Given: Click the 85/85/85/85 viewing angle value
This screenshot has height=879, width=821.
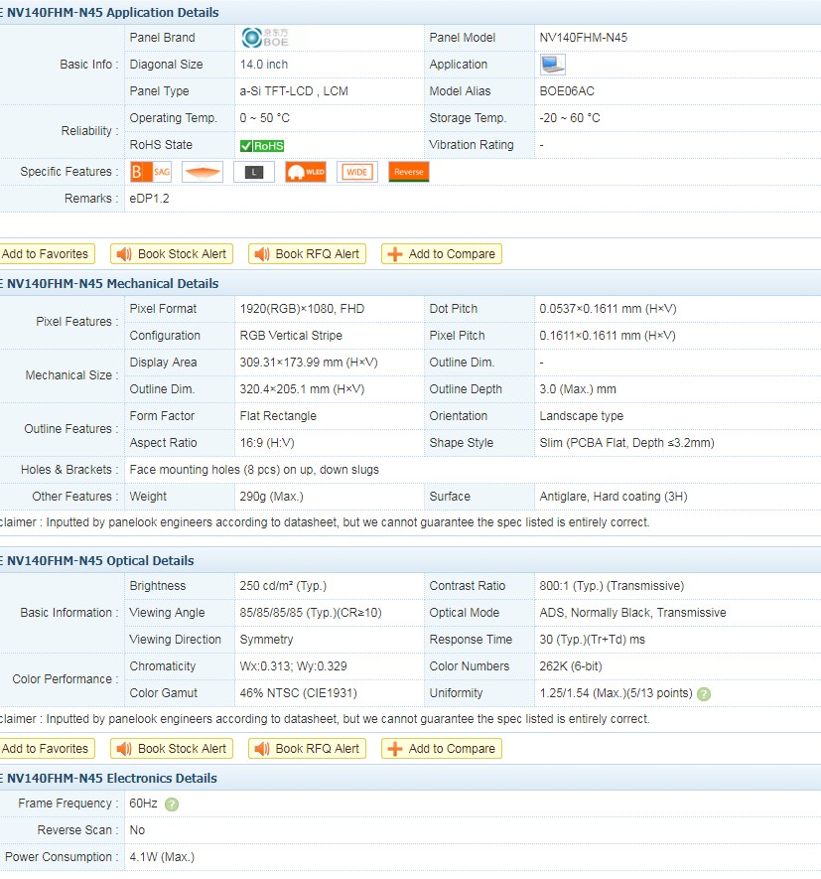Looking at the screenshot, I should (311, 613).
